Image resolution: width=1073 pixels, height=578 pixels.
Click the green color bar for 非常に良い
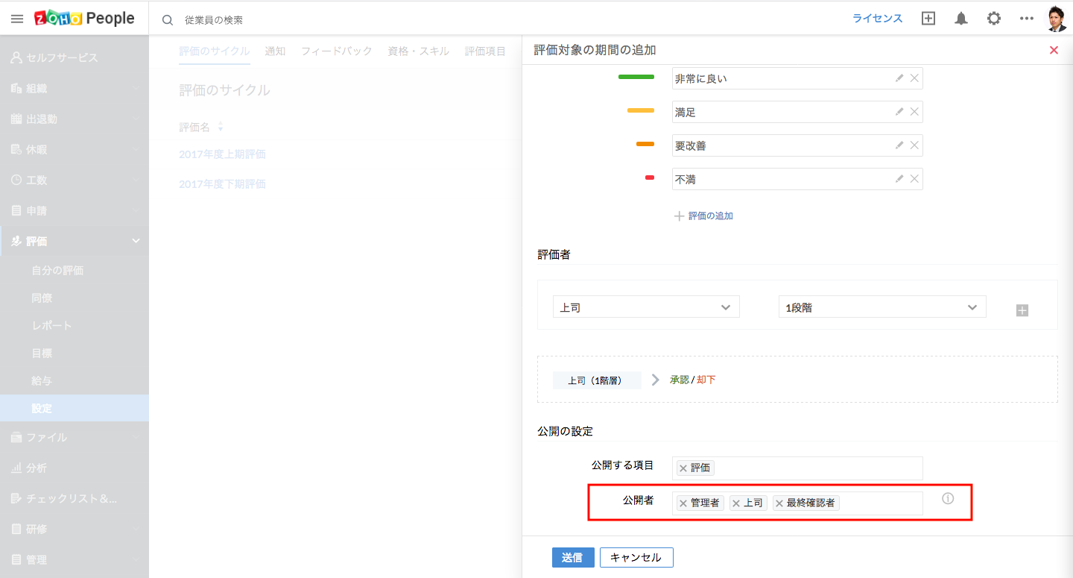pyautogui.click(x=636, y=77)
